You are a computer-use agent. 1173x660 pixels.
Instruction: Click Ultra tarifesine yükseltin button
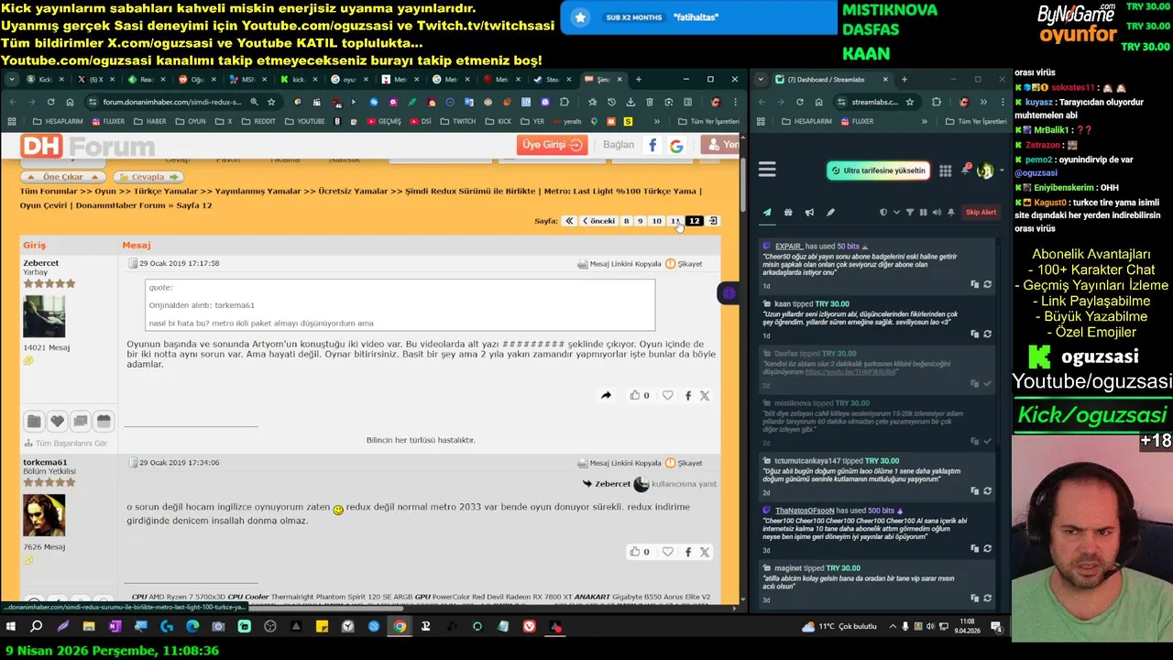[878, 170]
